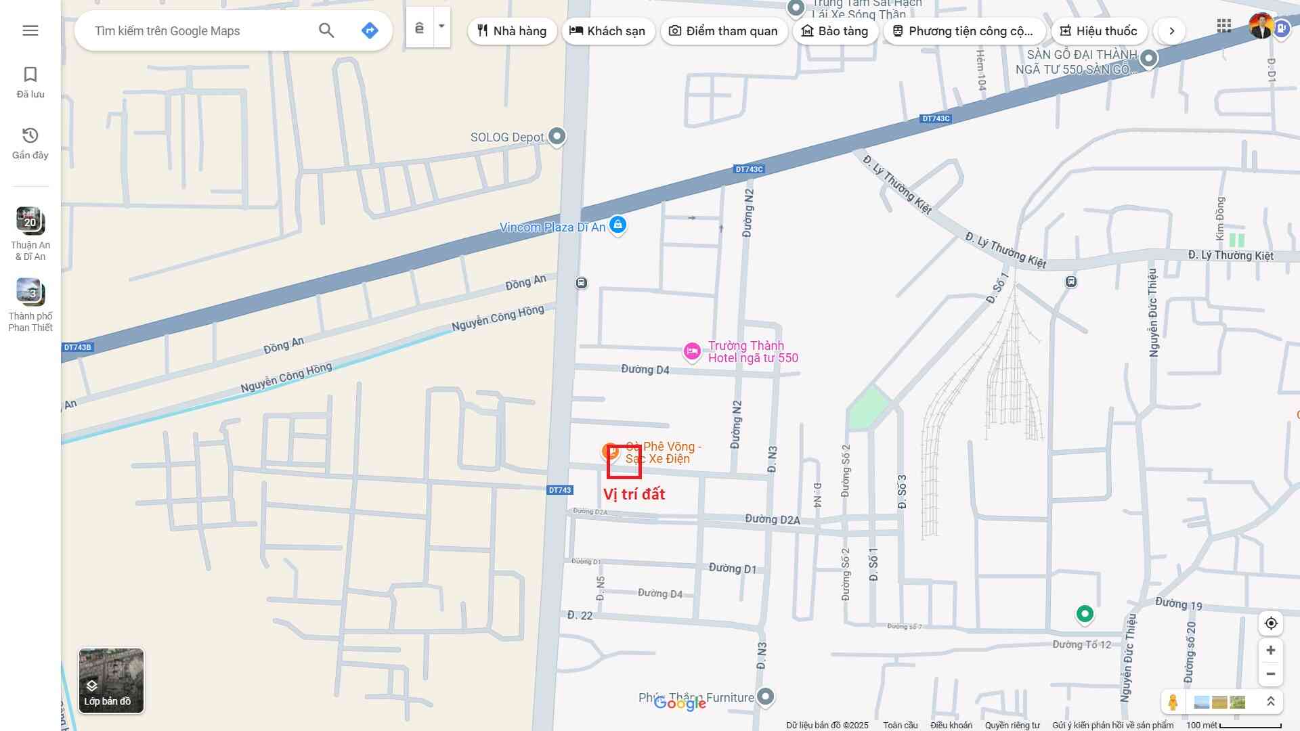Open the hamburger main menu

[x=30, y=30]
